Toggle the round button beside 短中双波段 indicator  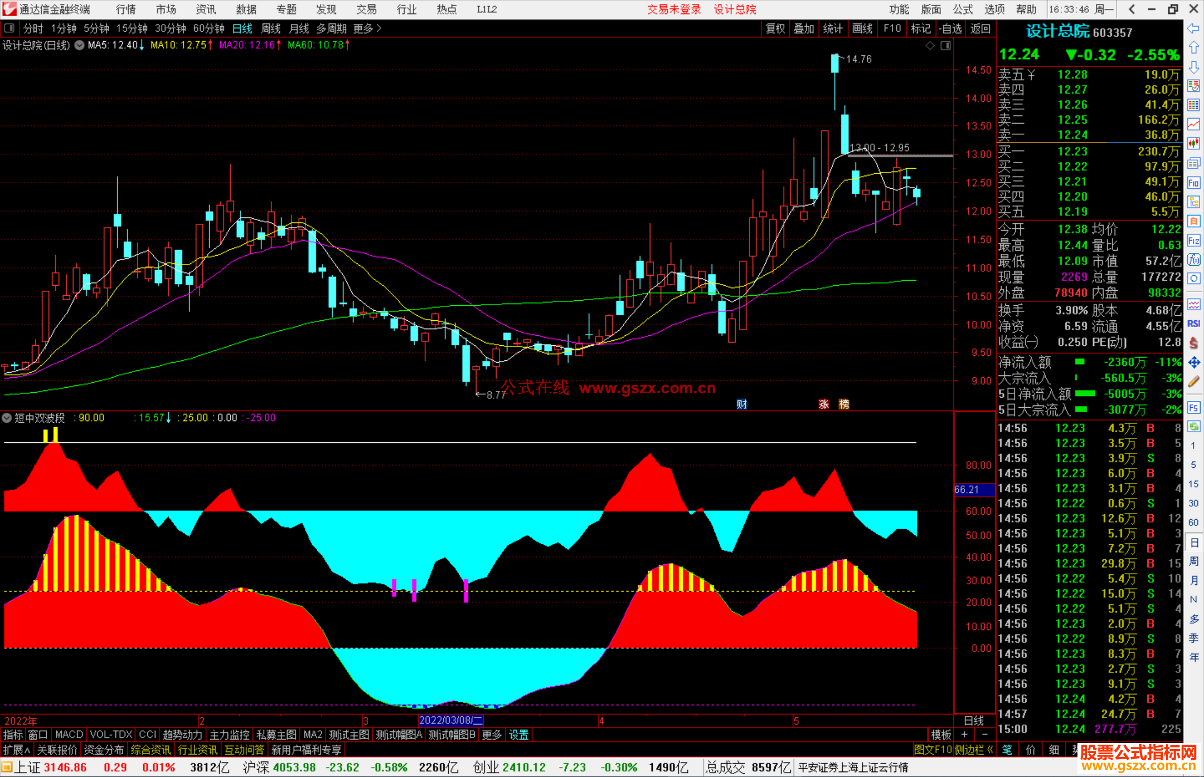tap(7, 418)
